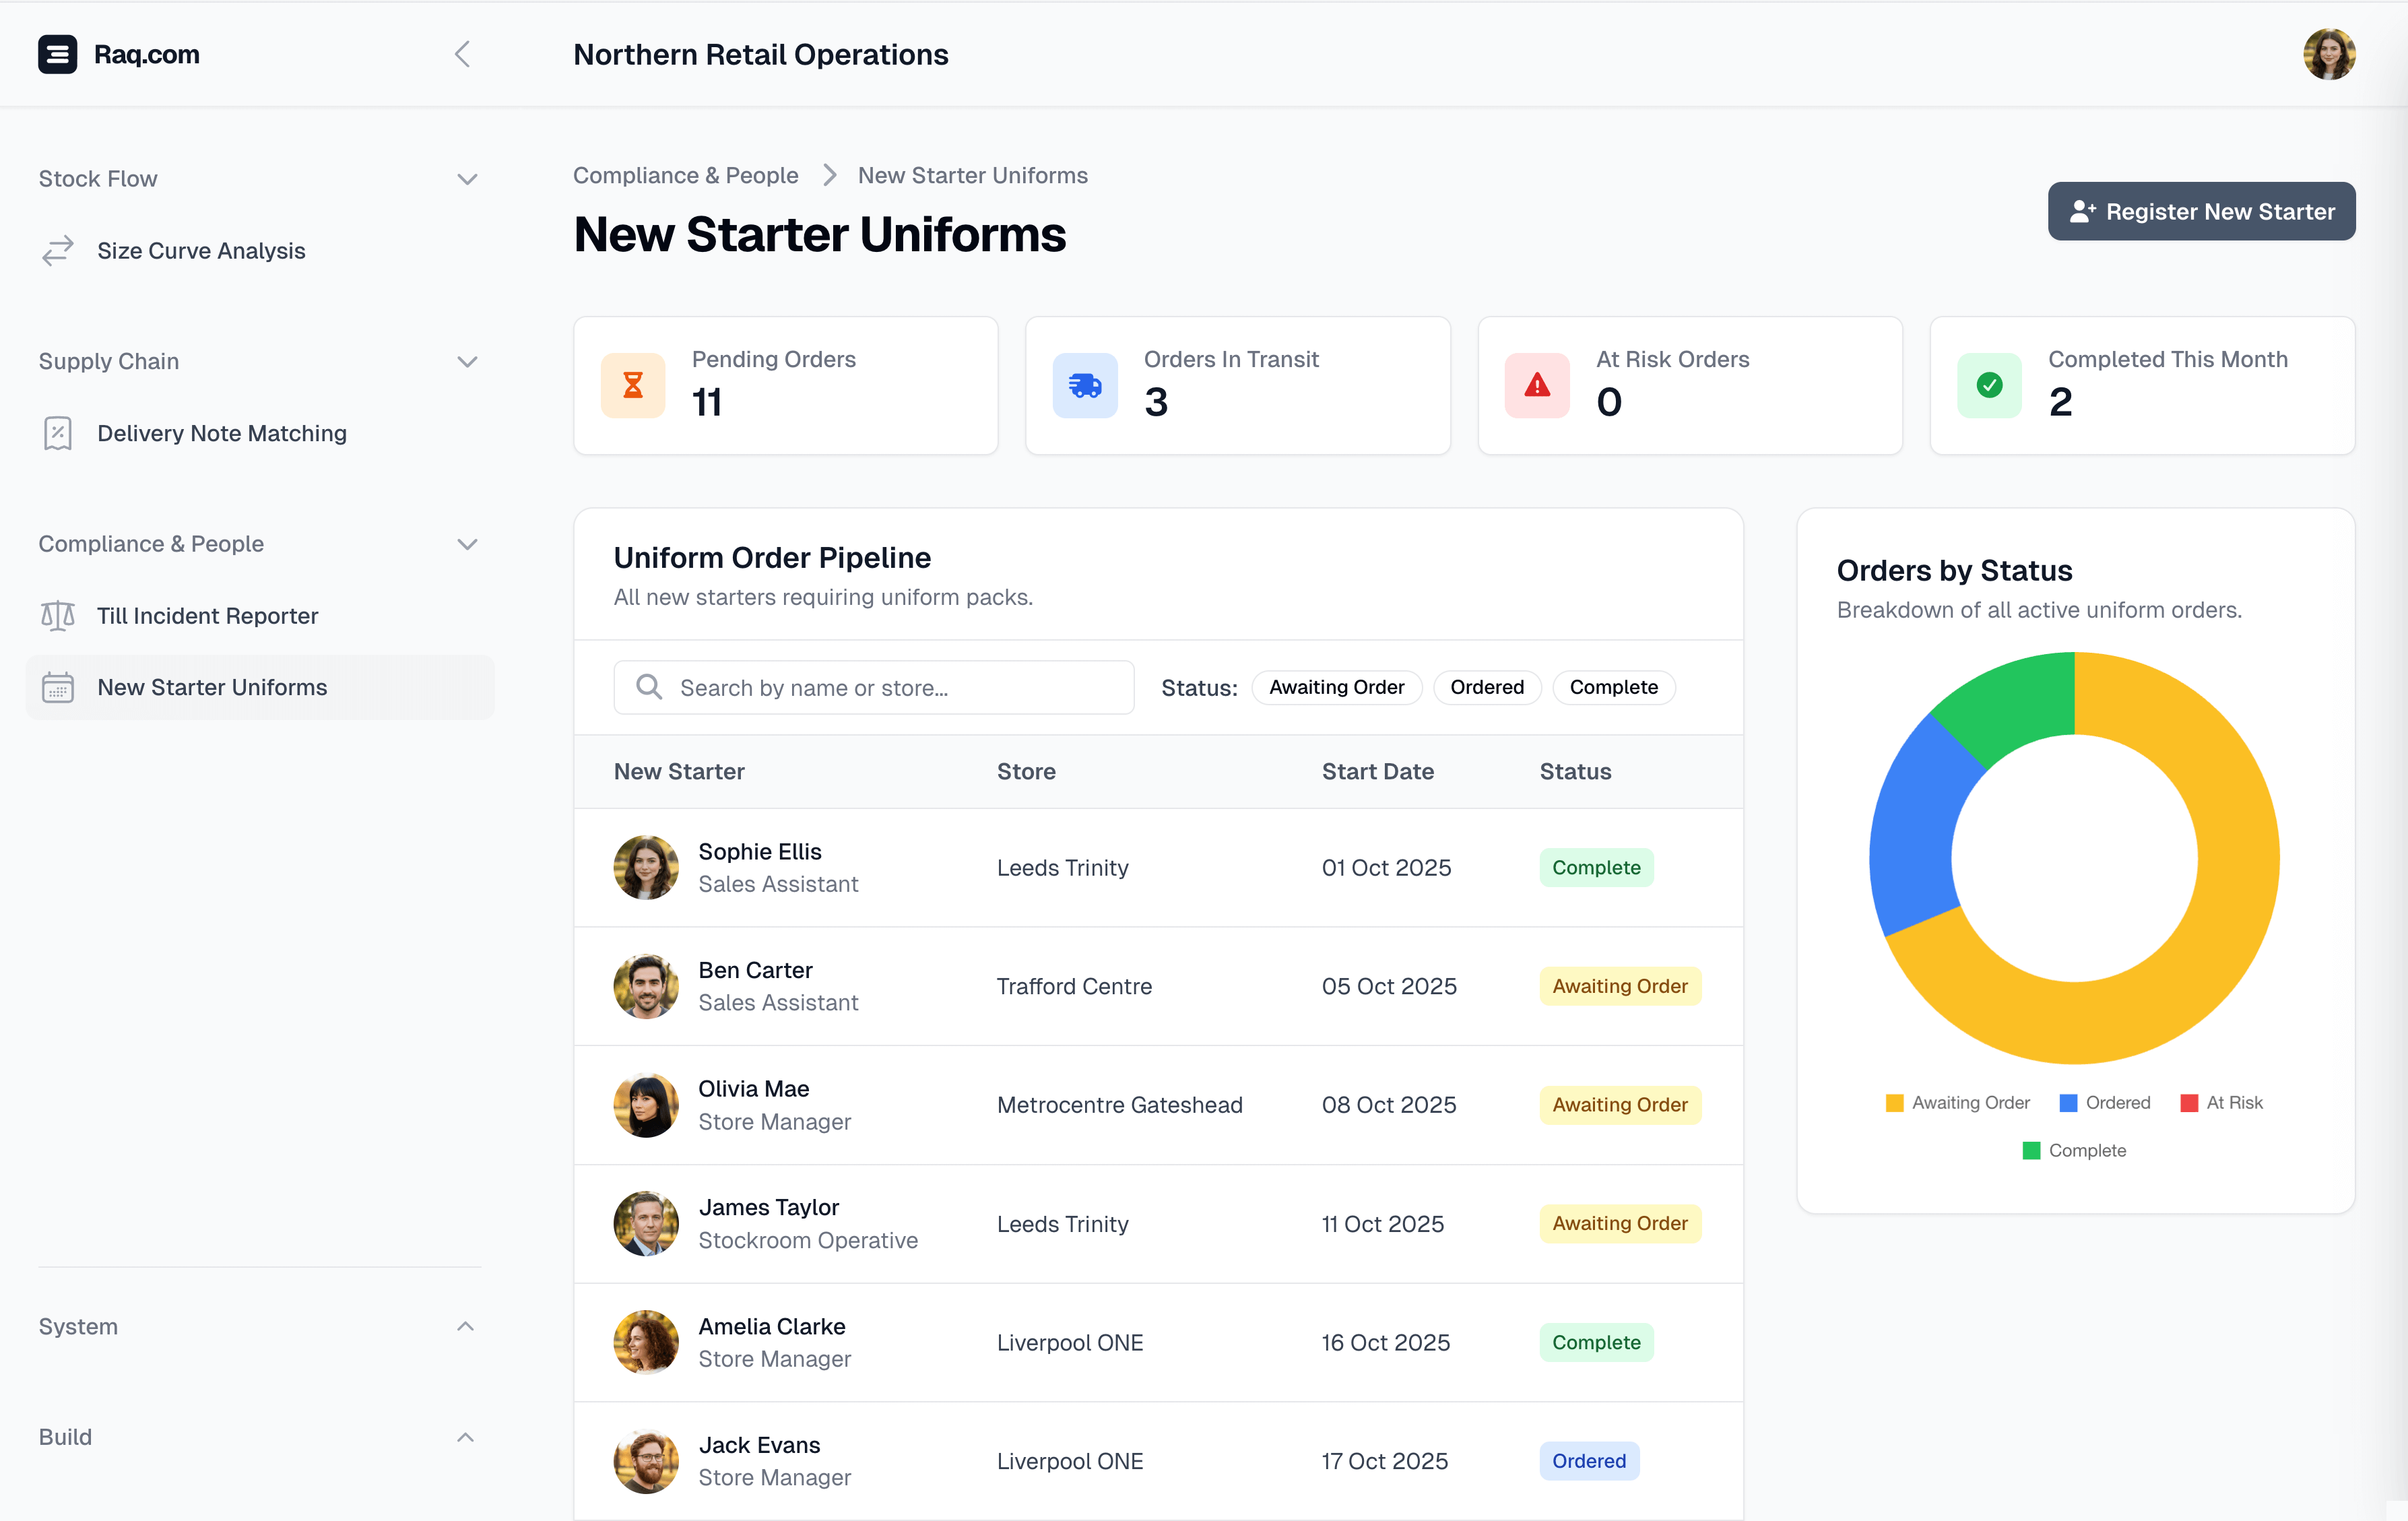This screenshot has height=1521, width=2408.
Task: Click Register New Starter button
Action: point(2201,211)
